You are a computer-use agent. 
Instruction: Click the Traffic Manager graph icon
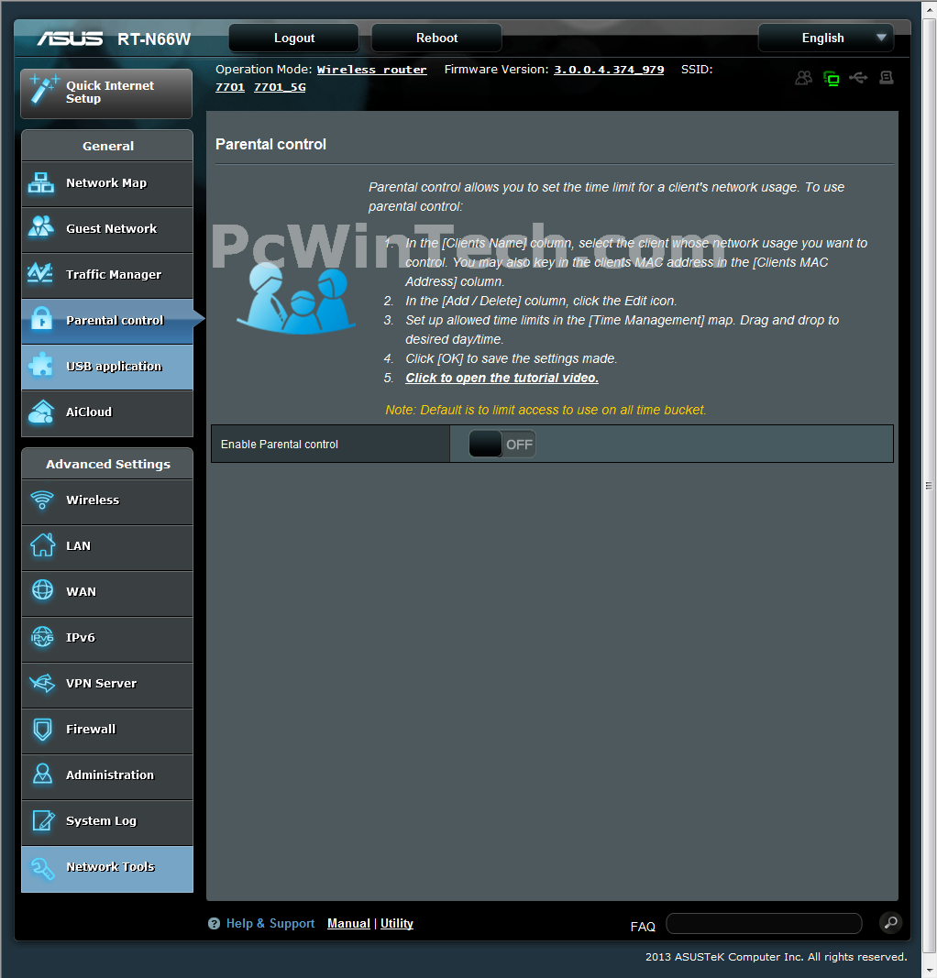pyautogui.click(x=40, y=273)
